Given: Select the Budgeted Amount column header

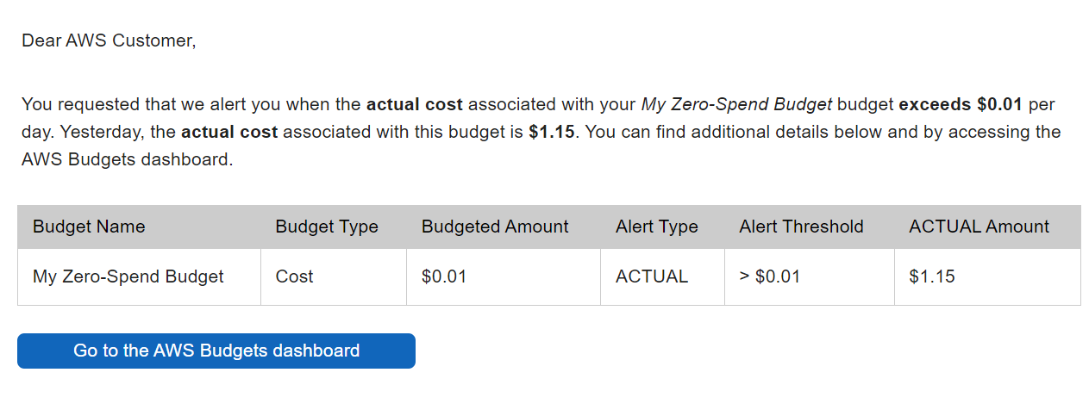Looking at the screenshot, I should (x=495, y=227).
